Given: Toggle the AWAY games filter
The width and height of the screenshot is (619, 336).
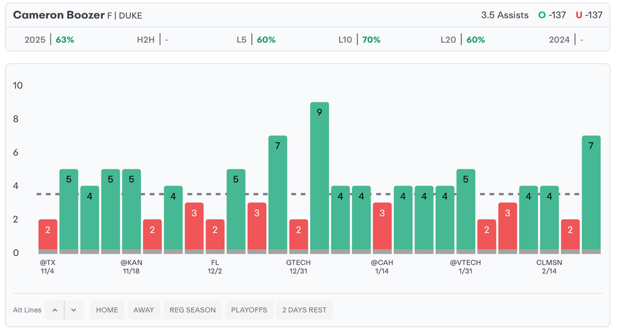Looking at the screenshot, I should click(x=144, y=310).
